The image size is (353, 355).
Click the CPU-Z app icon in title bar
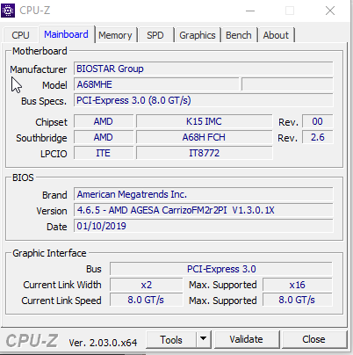point(8,11)
